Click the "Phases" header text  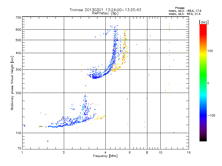point(180,8)
